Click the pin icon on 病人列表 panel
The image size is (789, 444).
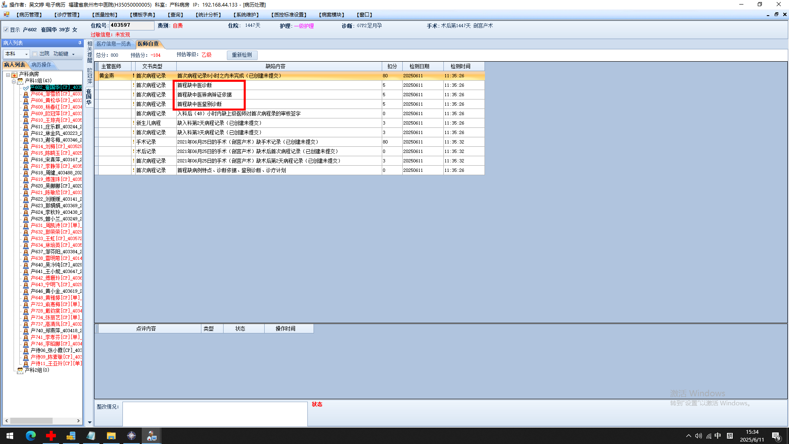80,43
